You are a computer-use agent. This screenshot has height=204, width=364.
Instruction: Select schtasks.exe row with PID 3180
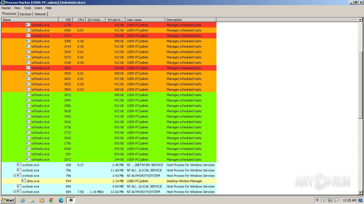point(109,63)
